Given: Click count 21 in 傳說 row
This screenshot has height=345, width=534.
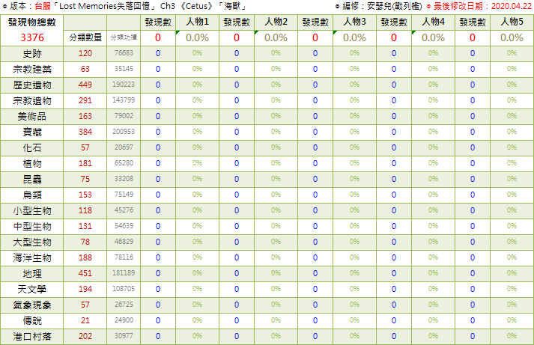Looking at the screenshot, I should [85, 320].
